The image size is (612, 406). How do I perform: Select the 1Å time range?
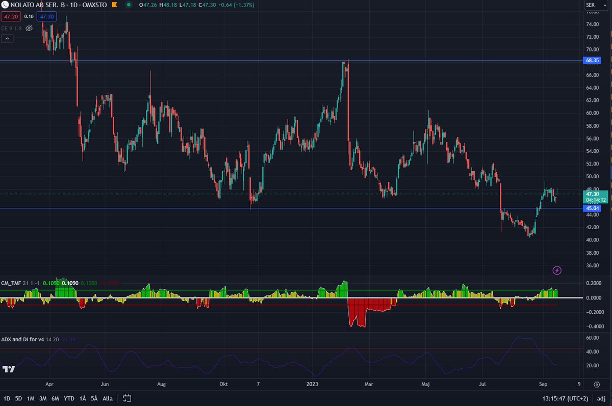point(83,398)
